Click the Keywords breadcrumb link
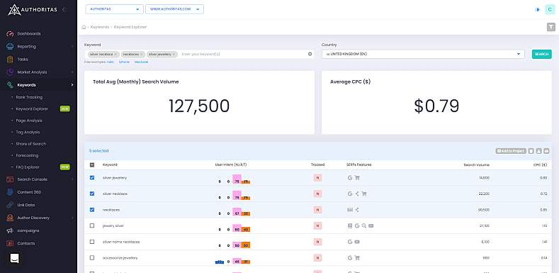This screenshot has width=559, height=273. click(100, 27)
